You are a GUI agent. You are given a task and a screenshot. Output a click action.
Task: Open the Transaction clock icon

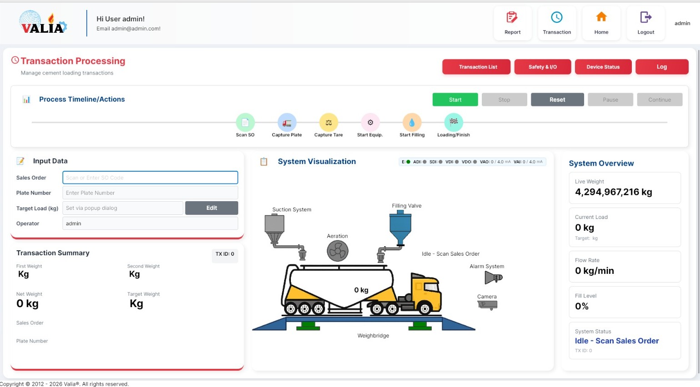click(557, 17)
